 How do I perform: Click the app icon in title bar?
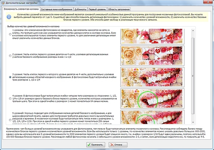coord(3,3)
